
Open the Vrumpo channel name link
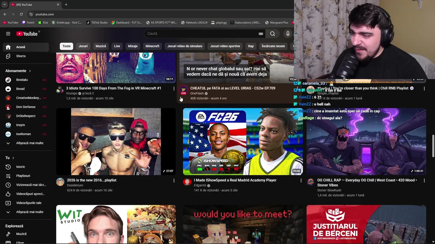tap(72, 94)
